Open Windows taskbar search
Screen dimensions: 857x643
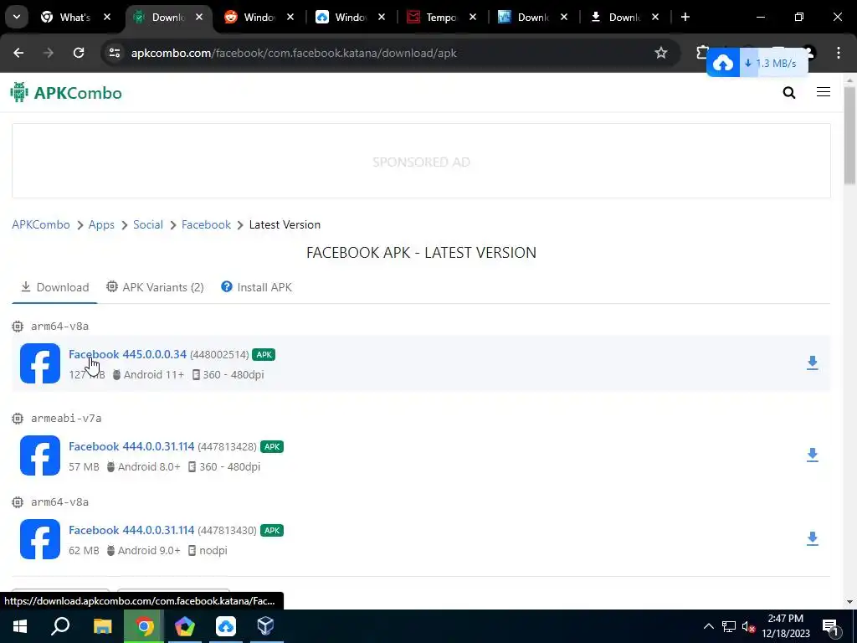[x=60, y=626]
